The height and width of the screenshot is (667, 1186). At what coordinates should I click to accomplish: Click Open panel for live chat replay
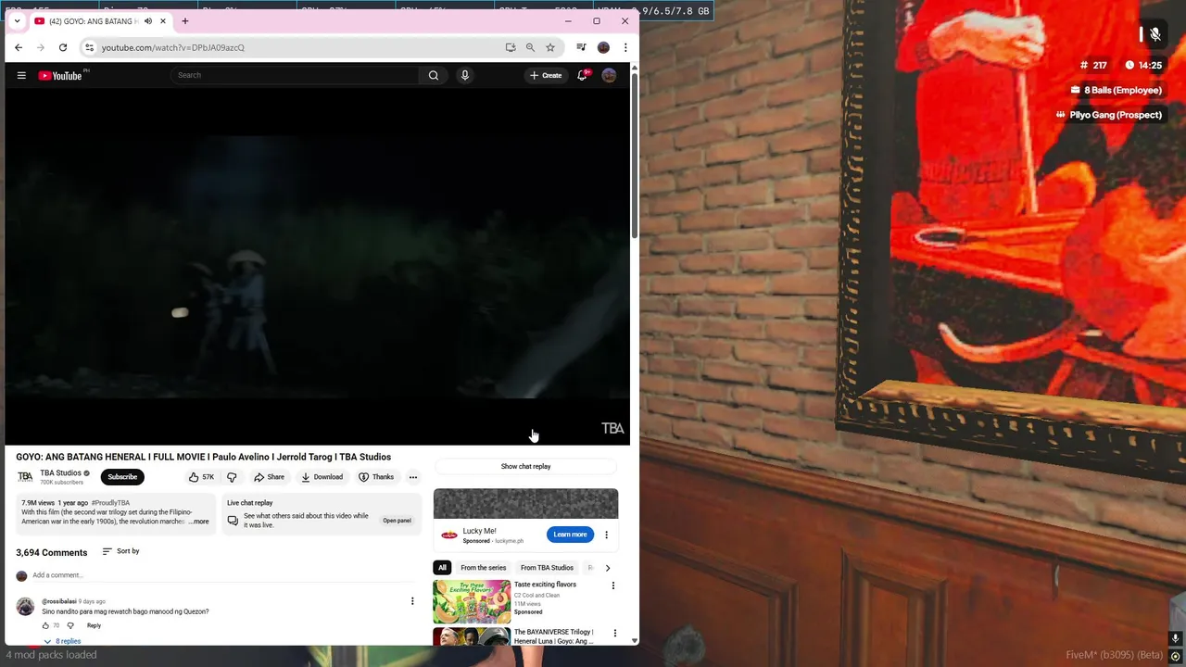[397, 521]
